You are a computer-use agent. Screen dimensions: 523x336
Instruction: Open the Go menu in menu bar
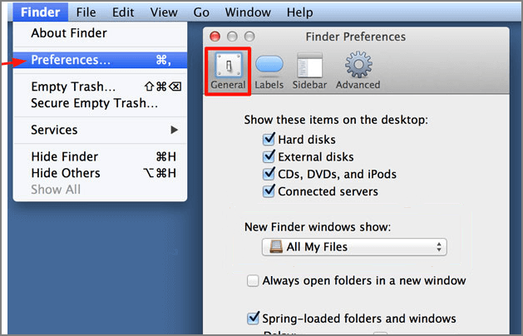201,12
